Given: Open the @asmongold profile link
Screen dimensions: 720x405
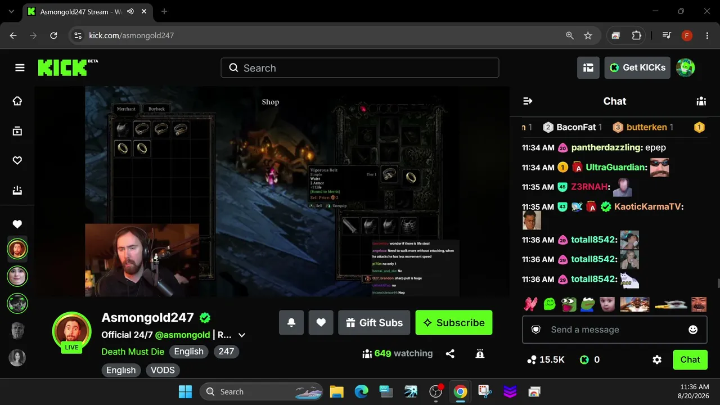Looking at the screenshot, I should click(x=182, y=335).
